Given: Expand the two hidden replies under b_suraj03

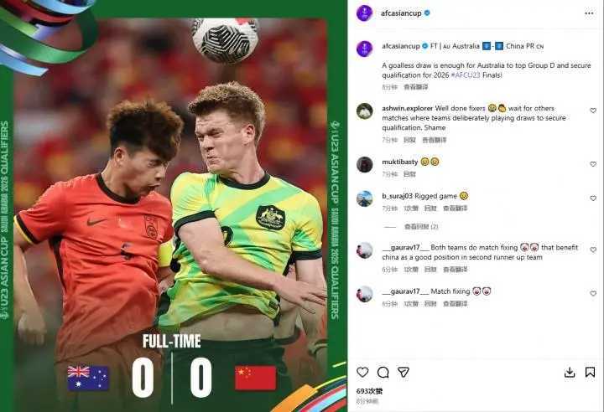Looking at the screenshot, I should [x=420, y=227].
